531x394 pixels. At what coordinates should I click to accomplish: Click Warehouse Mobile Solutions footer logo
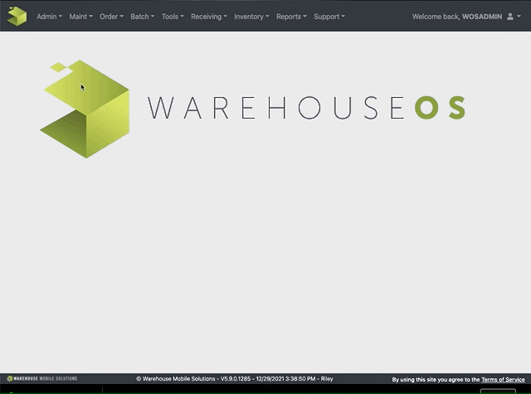pos(41,378)
